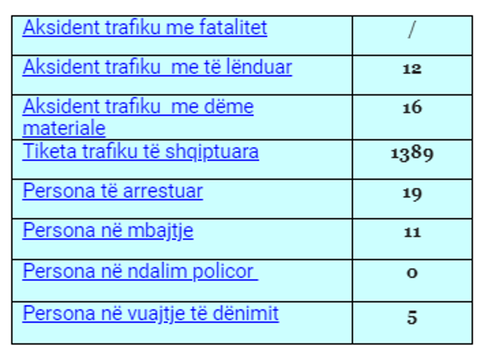Click the 'Aksident trafiku me të lënduar' link
The height and width of the screenshot is (358, 485).
(157, 67)
